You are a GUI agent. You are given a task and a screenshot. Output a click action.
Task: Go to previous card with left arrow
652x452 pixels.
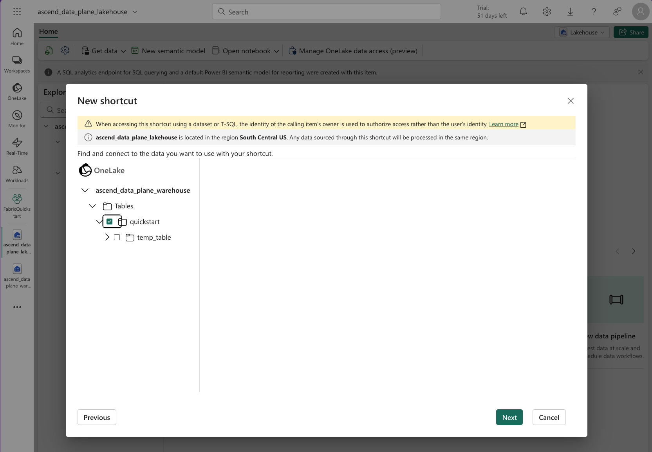[618, 251]
